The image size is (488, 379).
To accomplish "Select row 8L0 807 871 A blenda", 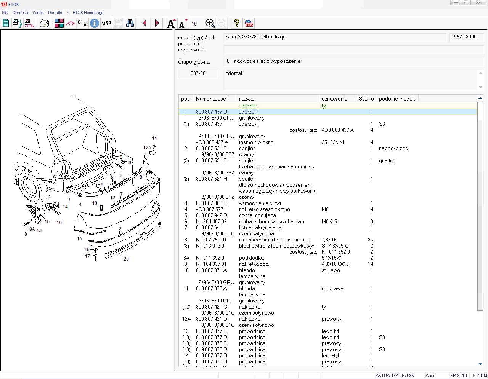I will 328,270.
